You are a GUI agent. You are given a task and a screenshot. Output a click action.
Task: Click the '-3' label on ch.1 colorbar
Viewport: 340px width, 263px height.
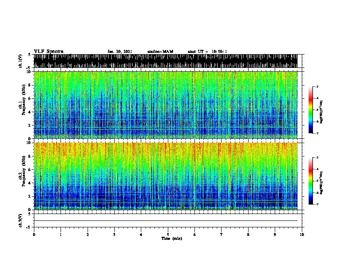coord(316,86)
